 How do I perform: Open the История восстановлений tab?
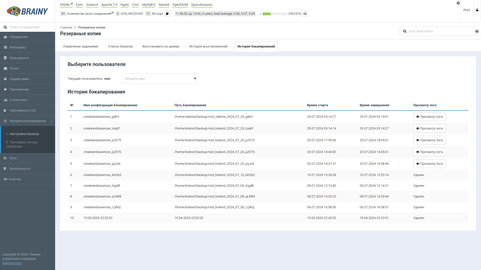coord(208,46)
